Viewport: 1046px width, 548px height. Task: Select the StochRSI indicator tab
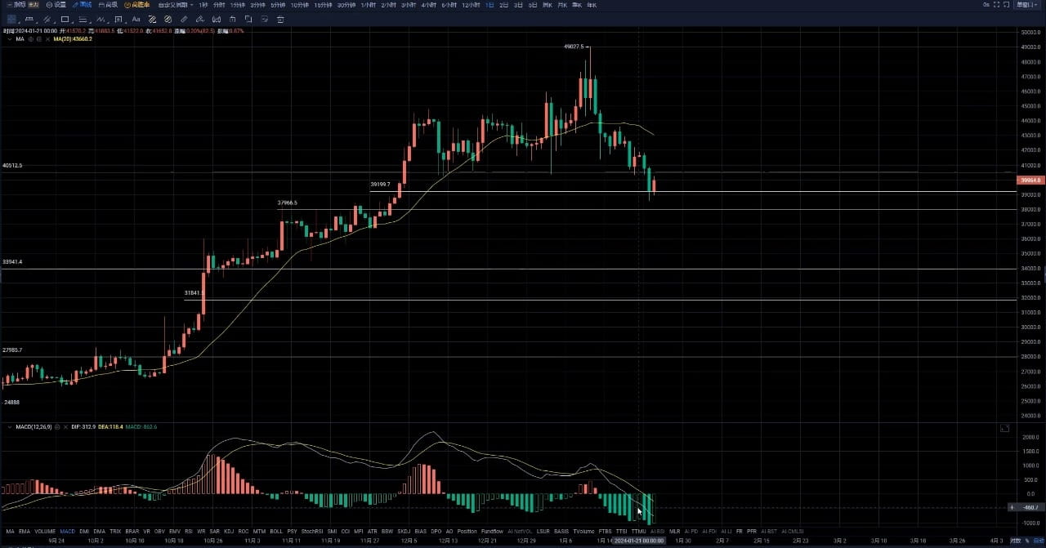pos(312,531)
